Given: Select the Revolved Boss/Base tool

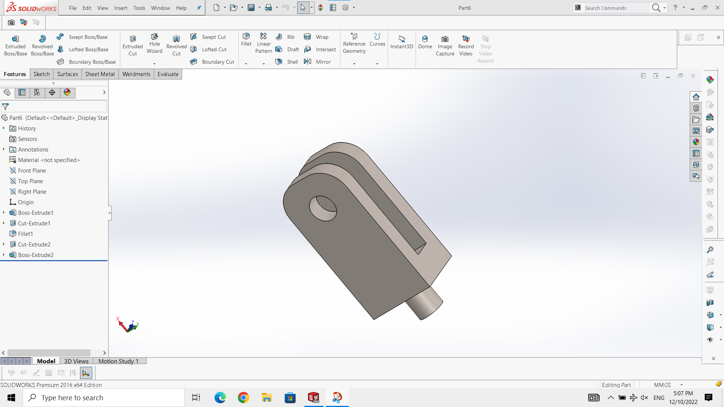Looking at the screenshot, I should coord(42,46).
